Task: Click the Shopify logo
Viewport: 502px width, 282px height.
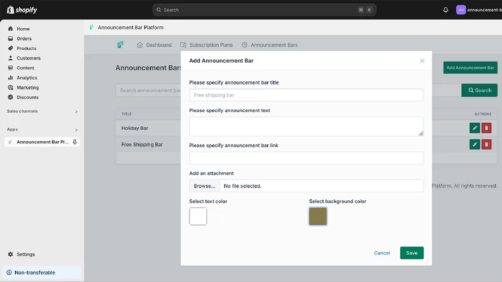Action: 22,10
